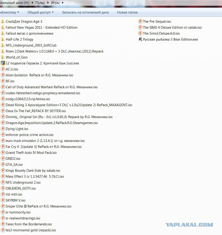Open the библиотеку dropdown in the toolbar
222x235 pixels.
tap(9, 12)
